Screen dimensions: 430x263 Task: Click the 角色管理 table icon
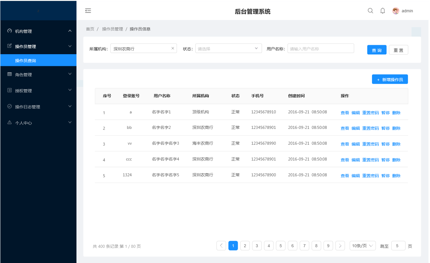pyautogui.click(x=10, y=74)
